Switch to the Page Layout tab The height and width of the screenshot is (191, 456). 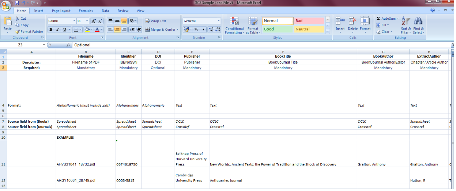pyautogui.click(x=61, y=11)
